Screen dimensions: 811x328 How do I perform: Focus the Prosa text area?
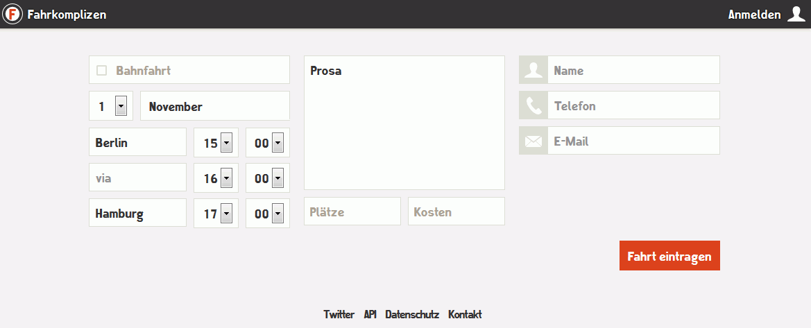point(404,125)
